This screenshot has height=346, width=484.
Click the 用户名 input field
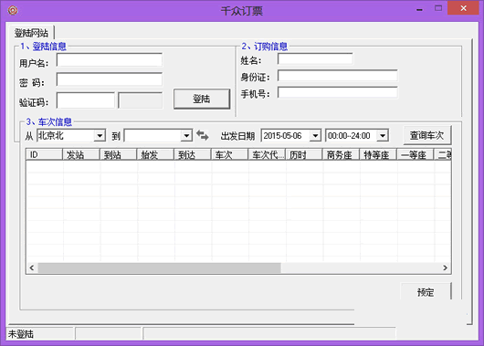[x=110, y=60]
